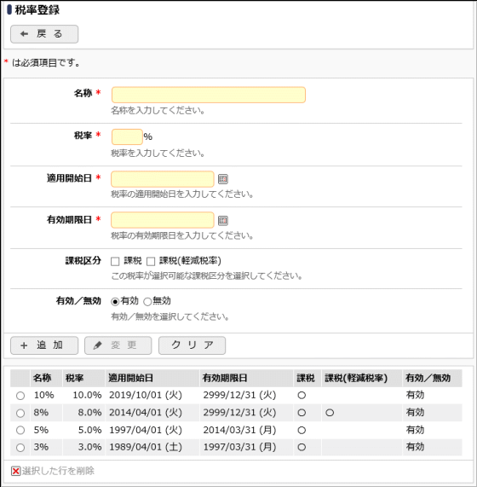Check the 課税 checkbox
The height and width of the screenshot is (487, 477).
(115, 261)
